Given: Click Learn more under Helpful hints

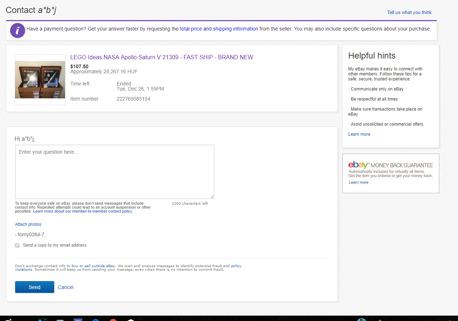Looking at the screenshot, I should click(359, 134).
